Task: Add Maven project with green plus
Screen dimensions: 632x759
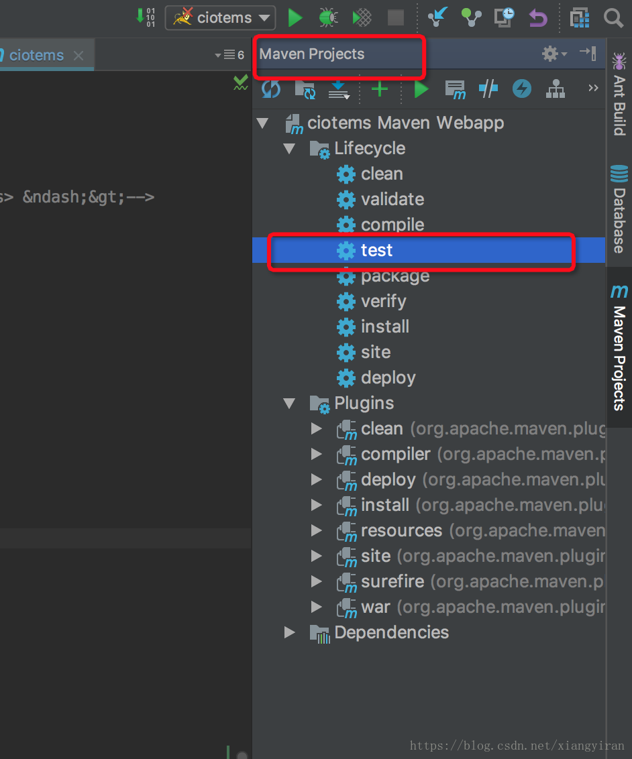Action: pyautogui.click(x=380, y=89)
